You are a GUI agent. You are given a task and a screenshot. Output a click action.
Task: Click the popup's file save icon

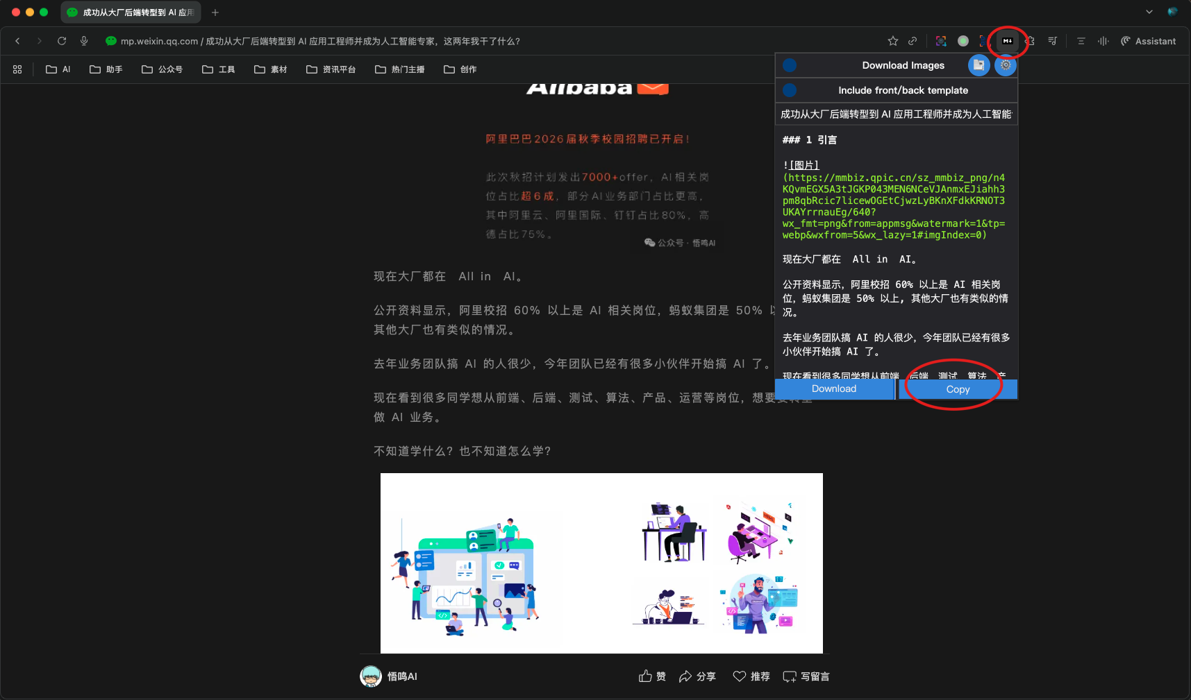978,65
